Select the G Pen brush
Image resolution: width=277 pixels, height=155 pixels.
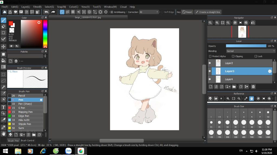pos(25,108)
